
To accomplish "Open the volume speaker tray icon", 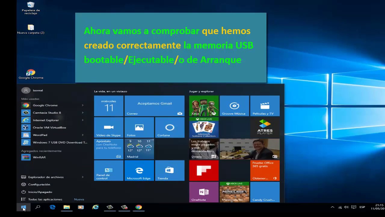I will click(x=346, y=207).
